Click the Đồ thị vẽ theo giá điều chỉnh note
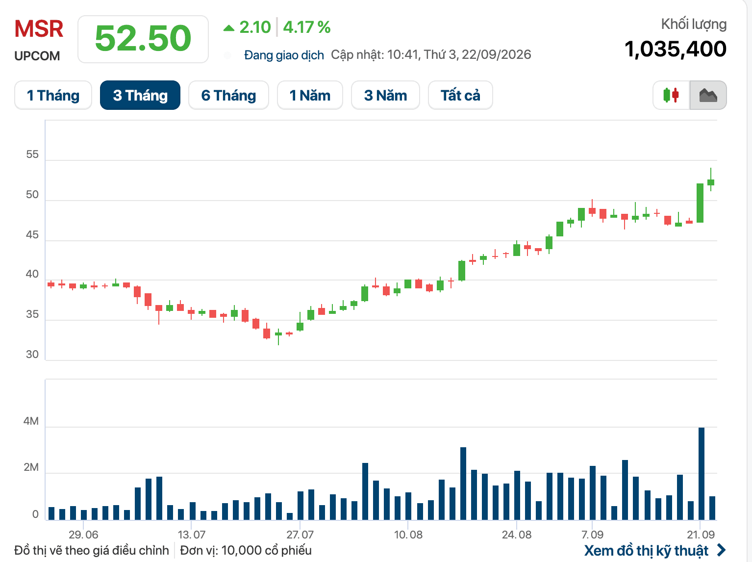The width and height of the screenshot is (752, 562). (92, 550)
